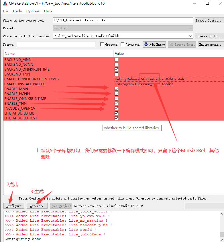Click the CMAKE_INSTALL_PREFIX value
This screenshot has height=242, width=224.
click(x=144, y=84)
